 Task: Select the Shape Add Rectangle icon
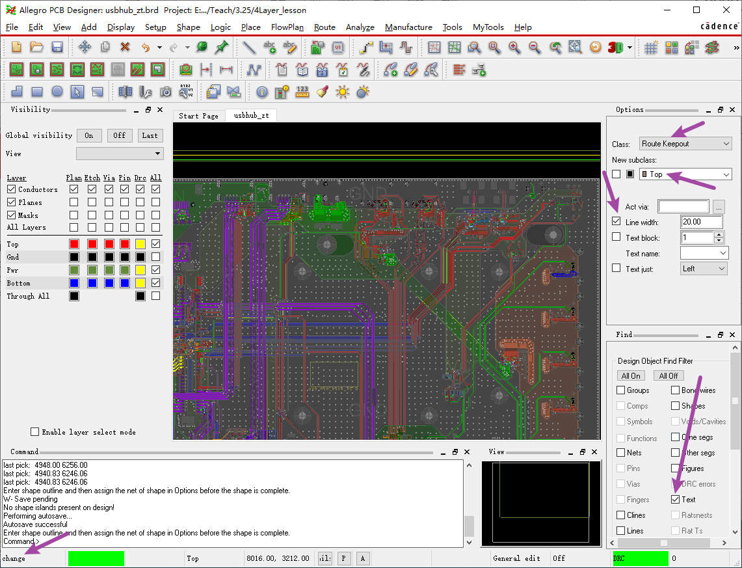click(37, 91)
